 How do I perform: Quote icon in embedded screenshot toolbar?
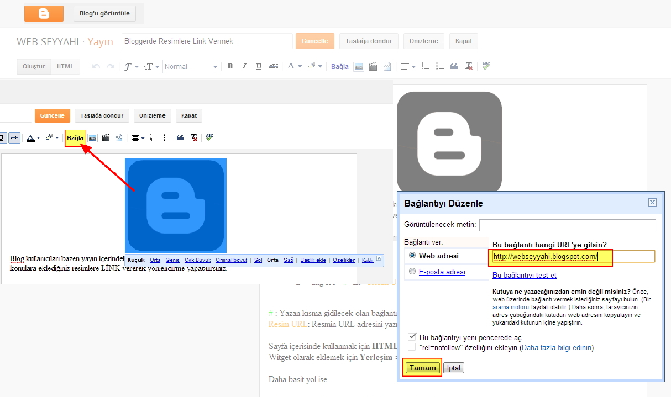coord(180,137)
